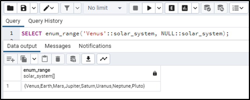This screenshot has height=100, width=250.
Task: Open the Macros list dropdown
Action: (x=239, y=8)
